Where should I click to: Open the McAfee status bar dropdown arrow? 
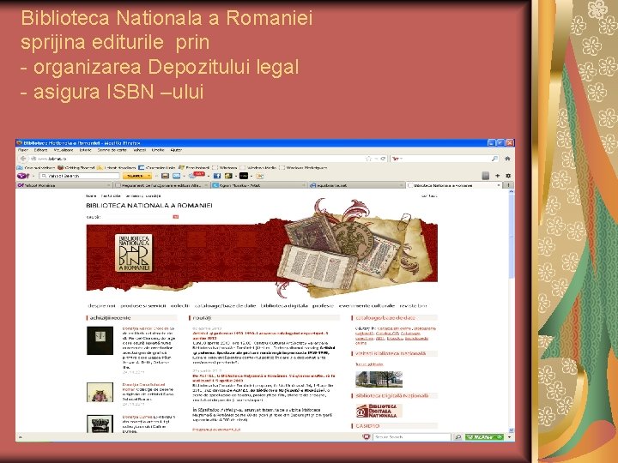pos(509,437)
